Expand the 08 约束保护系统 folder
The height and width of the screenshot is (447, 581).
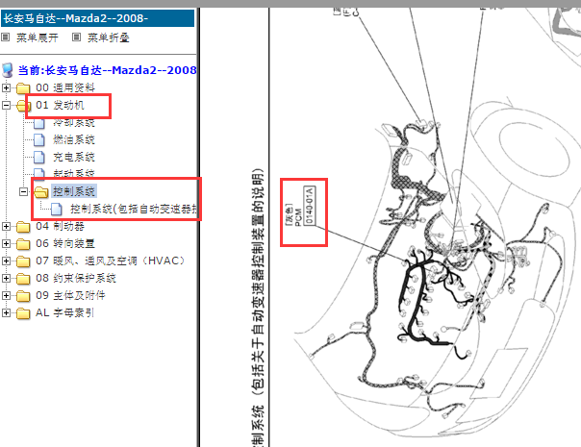coord(6,278)
